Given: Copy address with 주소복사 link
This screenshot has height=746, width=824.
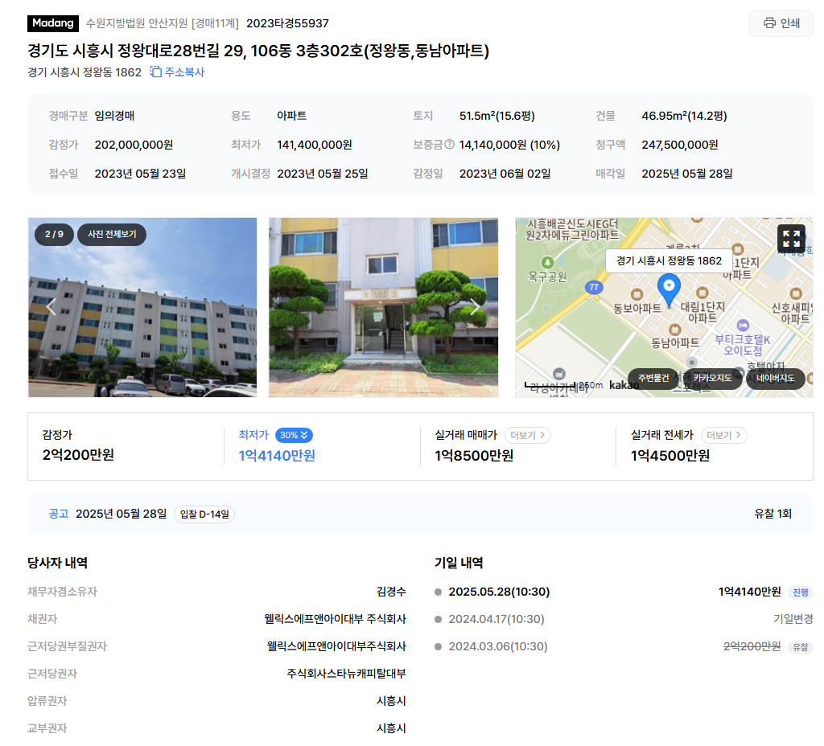Looking at the screenshot, I should [177, 72].
